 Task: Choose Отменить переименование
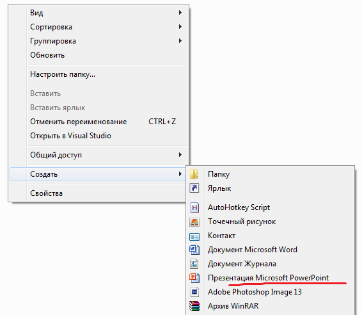[98, 122]
